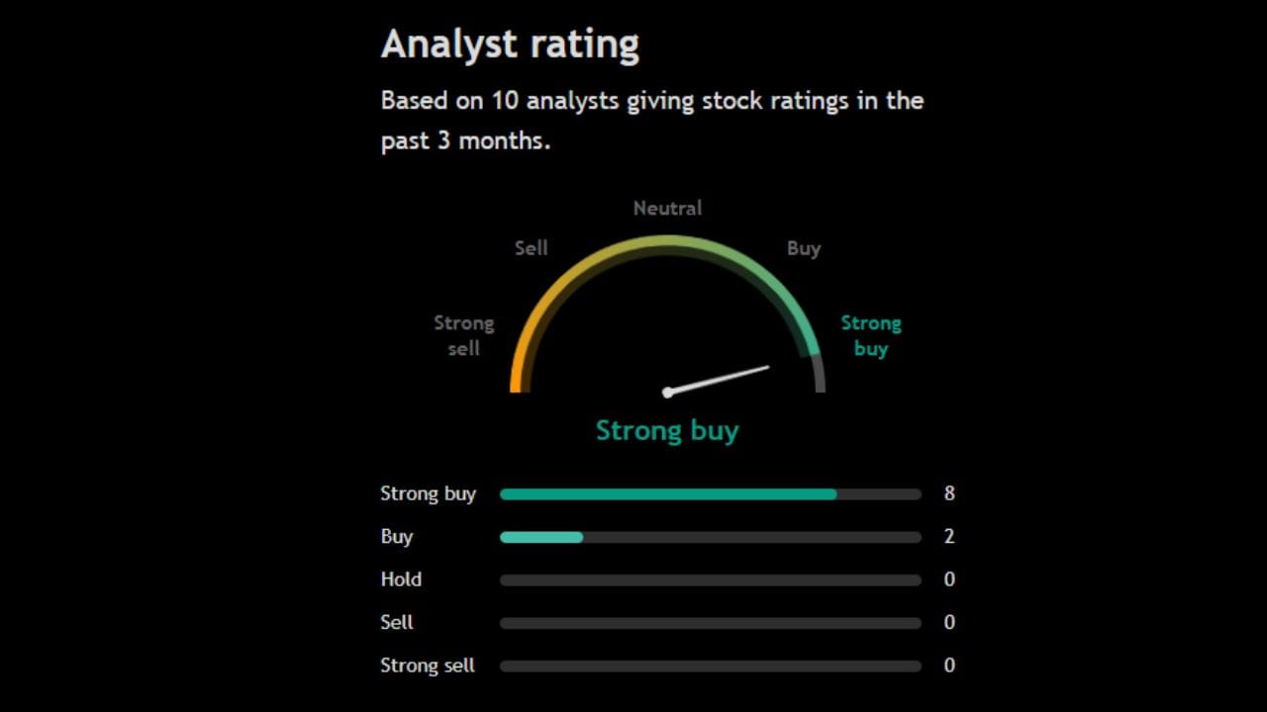
Task: Click the Strong sell label beside the gauge
Action: click(463, 335)
